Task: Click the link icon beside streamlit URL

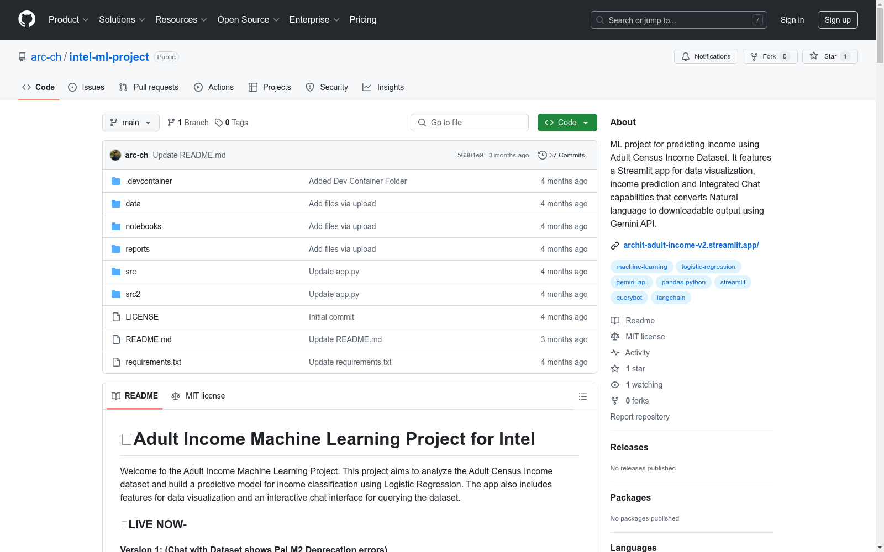Action: point(615,246)
